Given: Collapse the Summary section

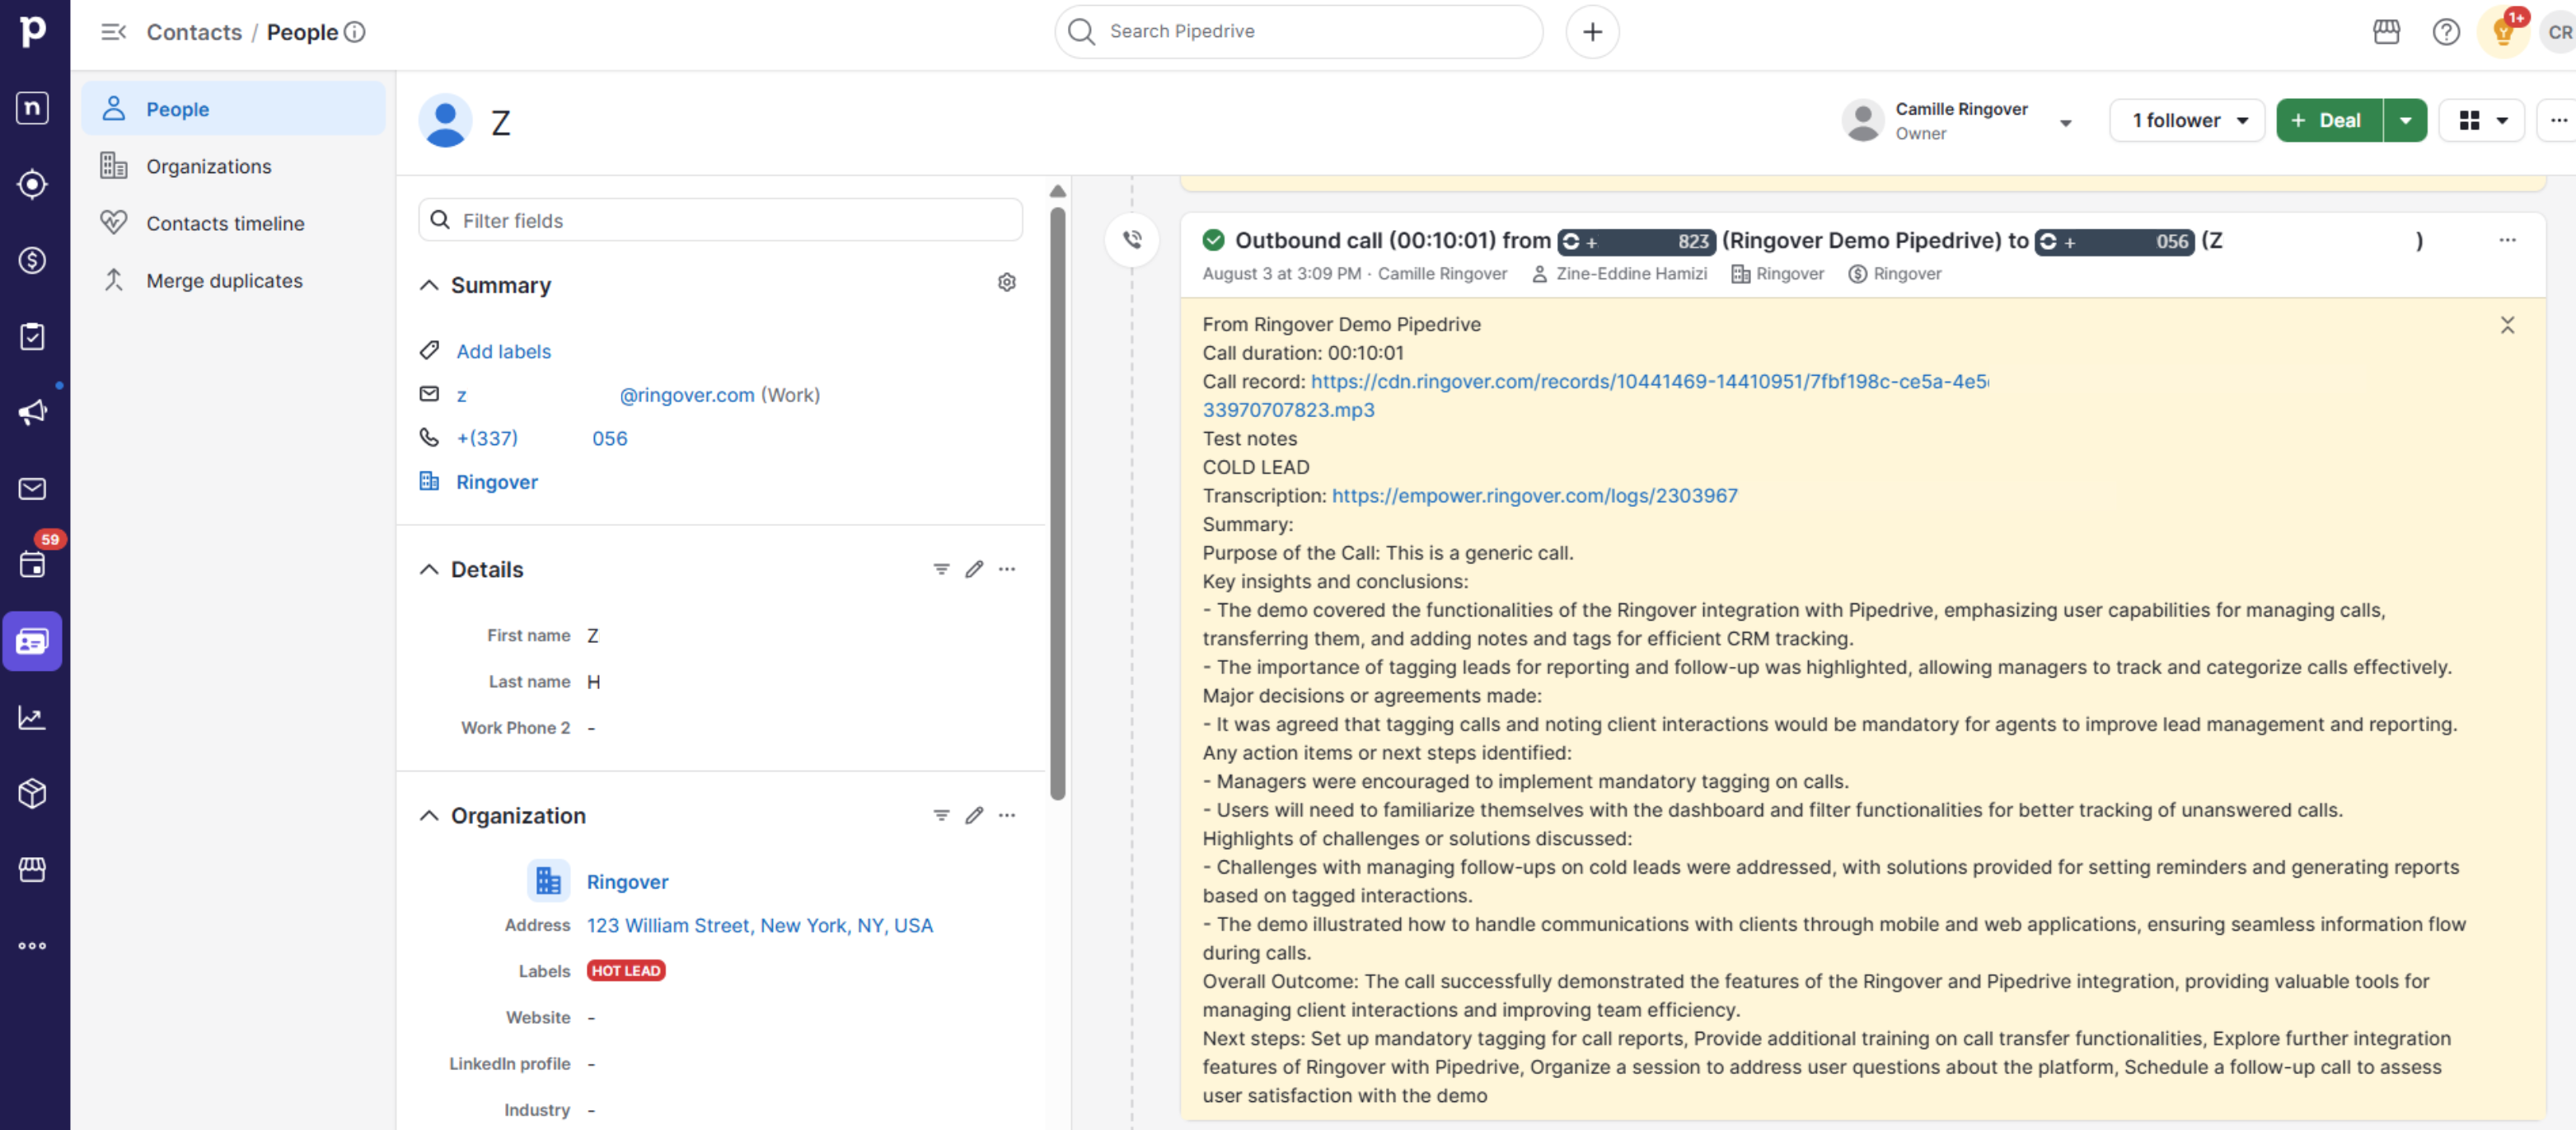Looking at the screenshot, I should point(429,285).
